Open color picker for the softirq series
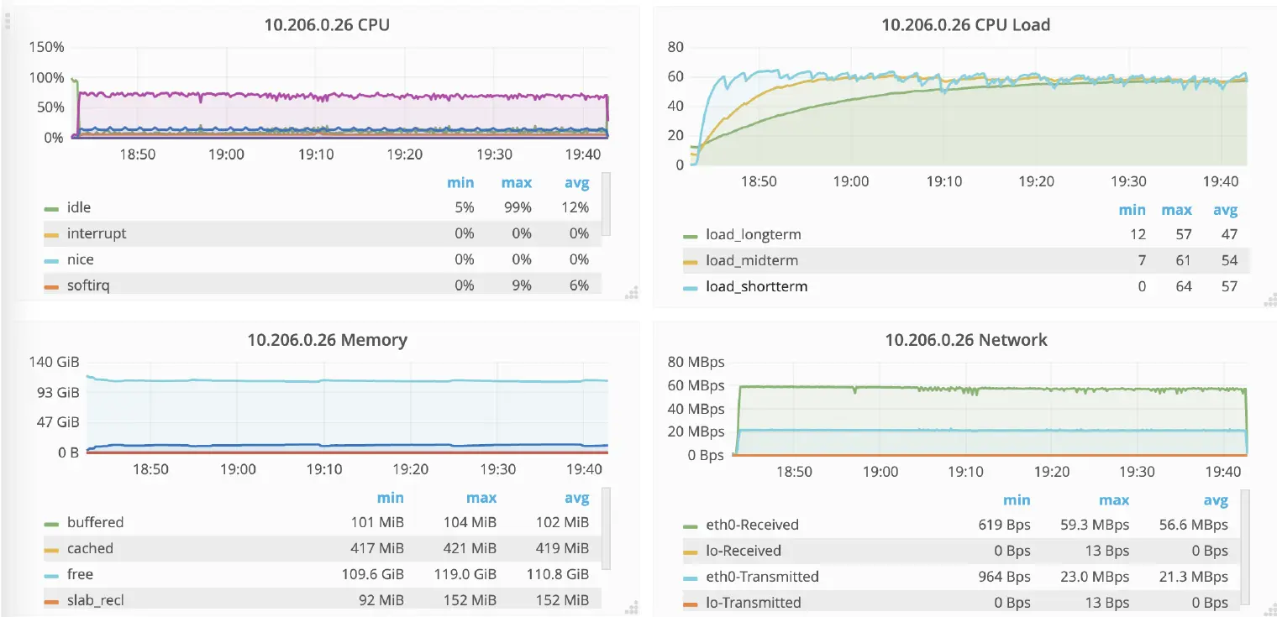1277x617 pixels. click(x=51, y=286)
